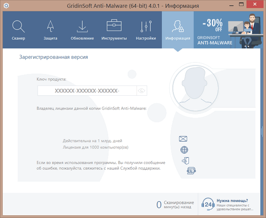Screen dimensions: 266x218
Task: Click the GridinSoft app icon in title bar
Action: point(6,6)
